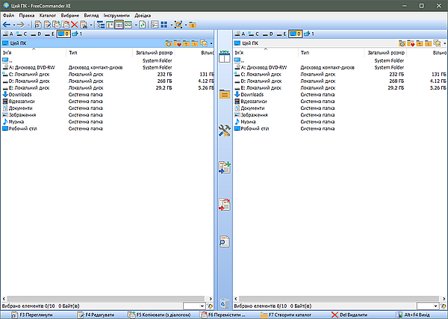Click the F7 Створити каталог button

[286, 315]
